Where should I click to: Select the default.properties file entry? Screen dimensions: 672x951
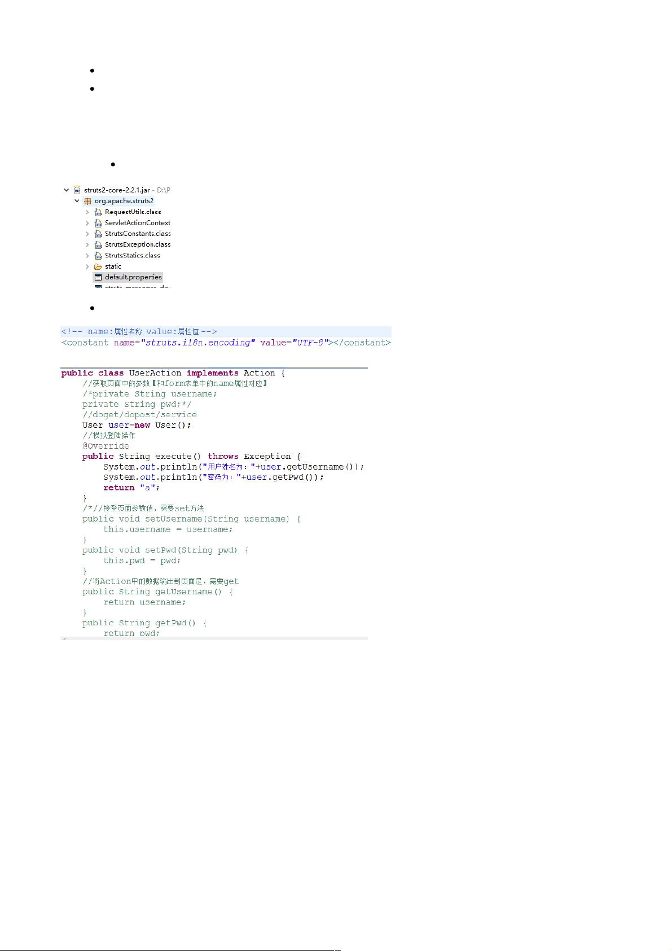coord(133,277)
